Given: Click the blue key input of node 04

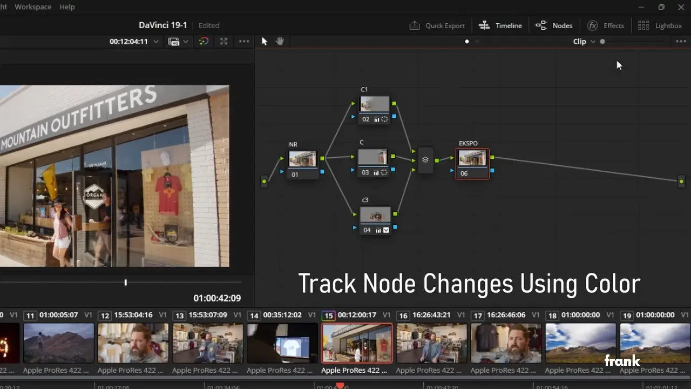Looking at the screenshot, I should (354, 227).
